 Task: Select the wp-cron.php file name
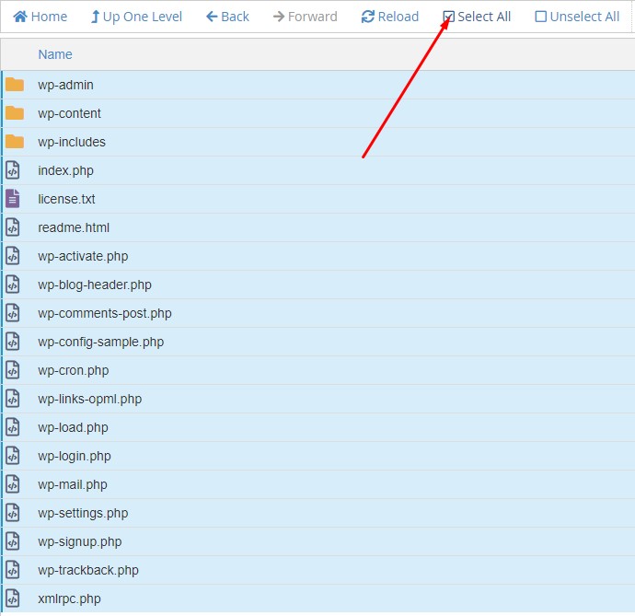(74, 371)
